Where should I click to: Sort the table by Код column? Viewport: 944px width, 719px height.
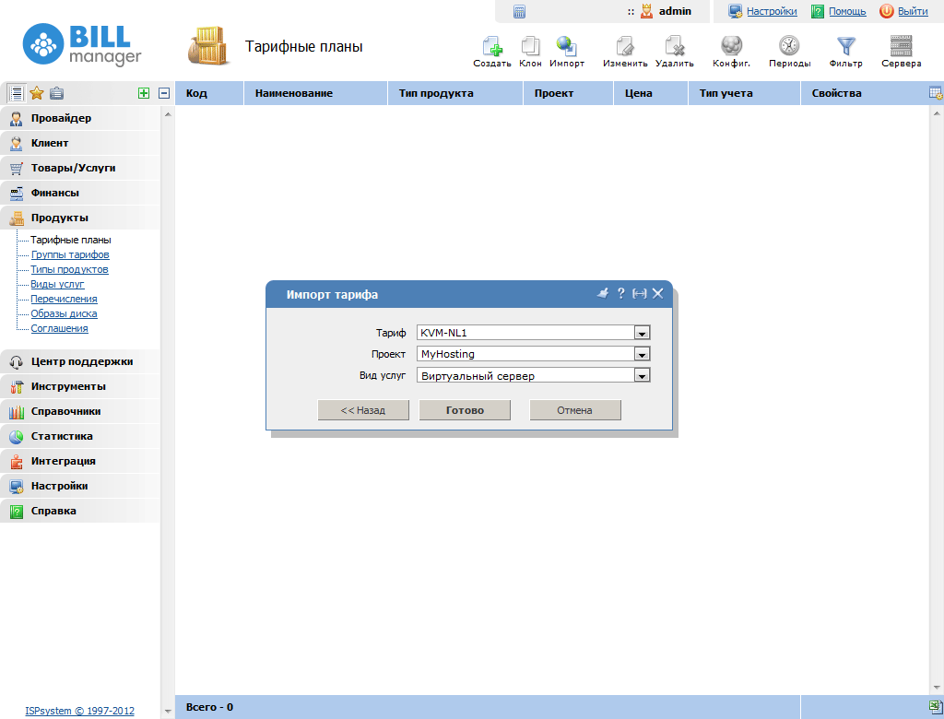[x=209, y=93]
